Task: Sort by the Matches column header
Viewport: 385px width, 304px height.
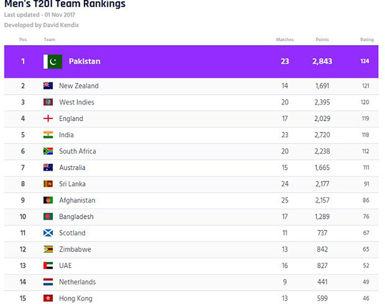Action: coord(284,39)
